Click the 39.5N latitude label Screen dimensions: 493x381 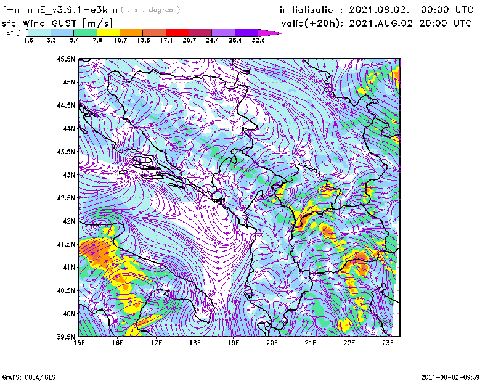pyautogui.click(x=67, y=337)
